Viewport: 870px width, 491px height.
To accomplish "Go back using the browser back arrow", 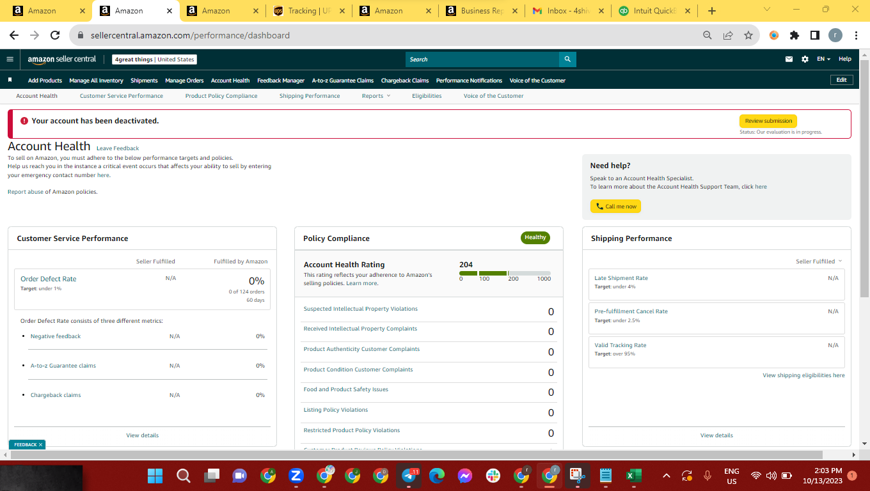I will [14, 36].
